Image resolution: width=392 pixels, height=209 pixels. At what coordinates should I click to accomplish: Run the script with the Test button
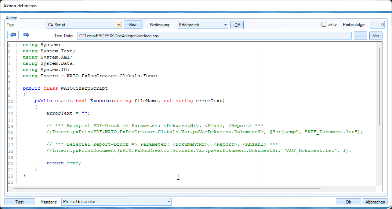20,202
